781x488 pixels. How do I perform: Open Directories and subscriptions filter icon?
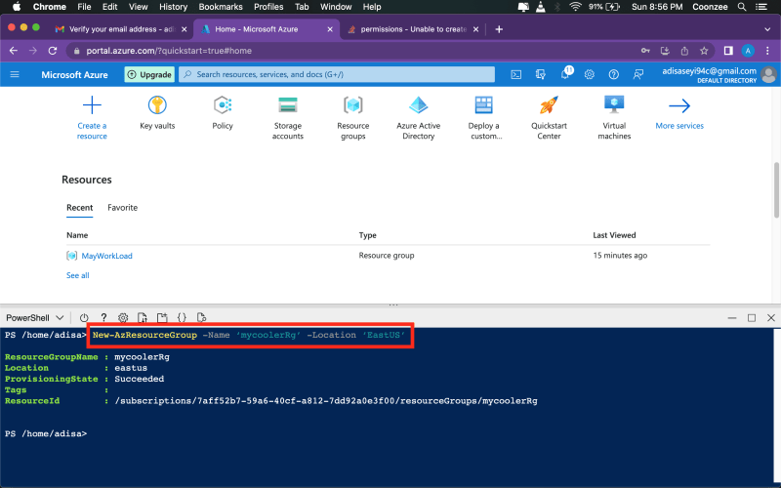click(x=541, y=75)
